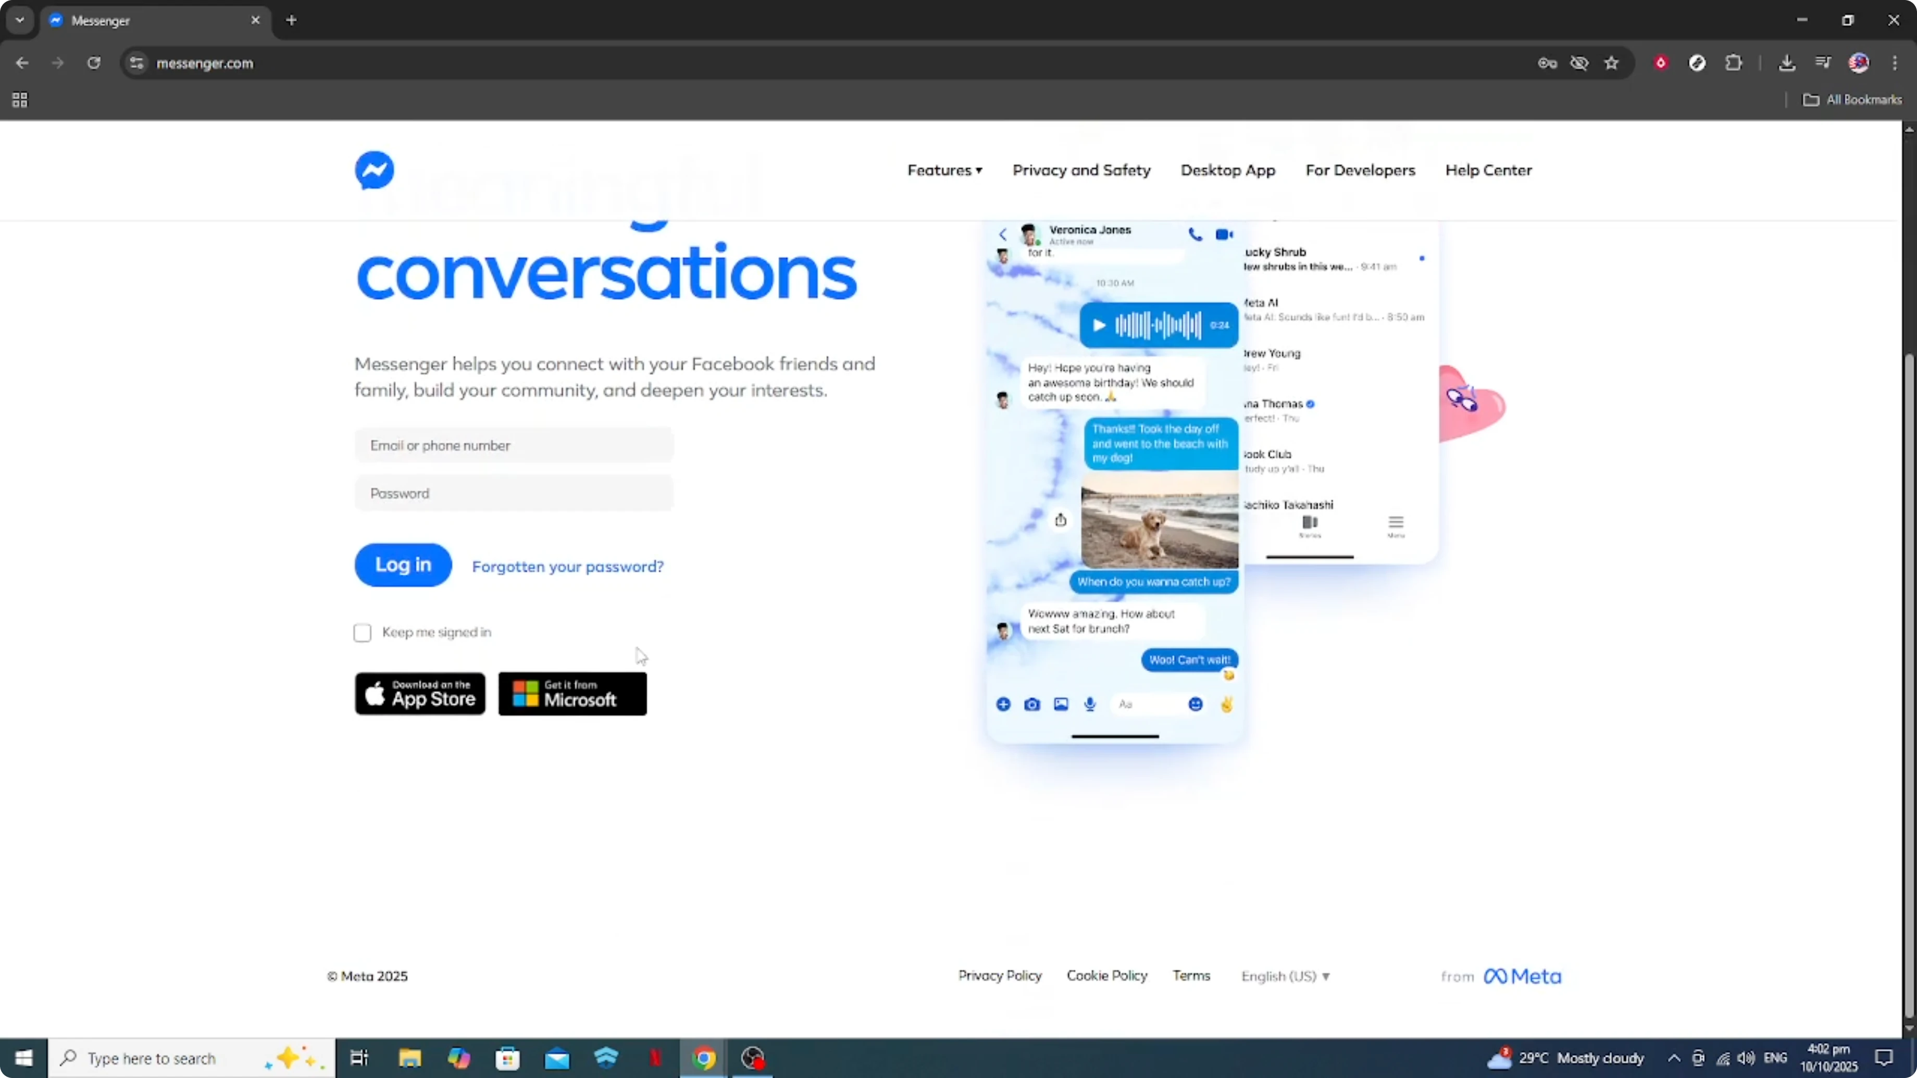
Task: Open OBS Studio from the taskbar
Action: pyautogui.click(x=752, y=1057)
